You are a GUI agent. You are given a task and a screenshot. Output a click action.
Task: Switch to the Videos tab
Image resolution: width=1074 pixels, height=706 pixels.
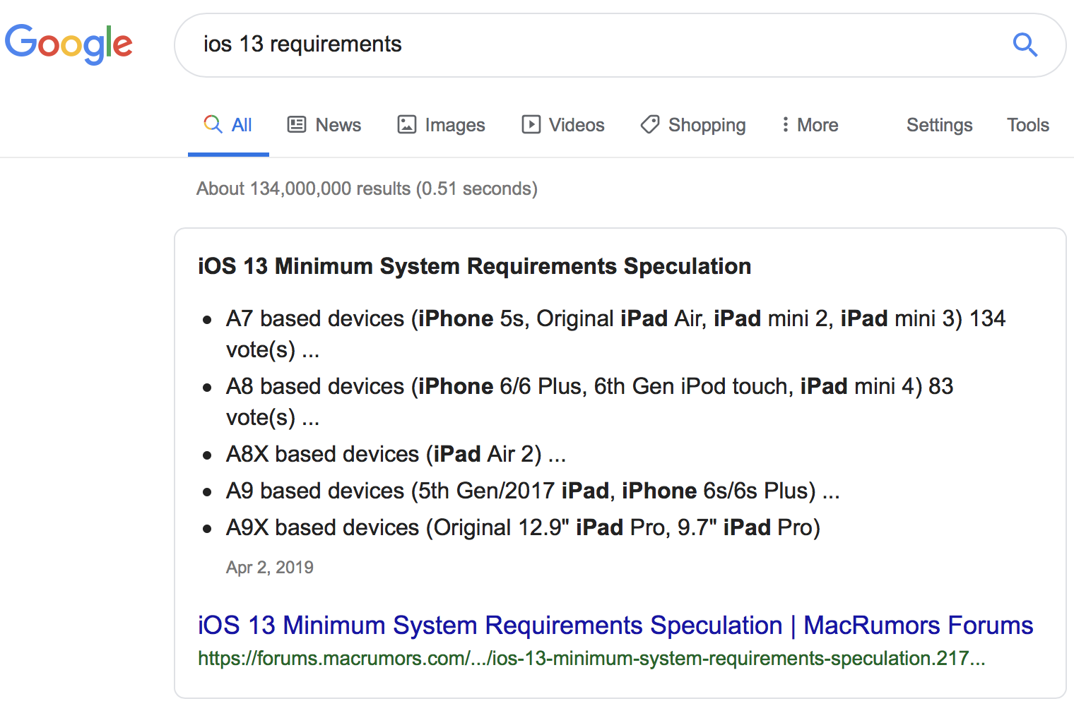pos(563,125)
